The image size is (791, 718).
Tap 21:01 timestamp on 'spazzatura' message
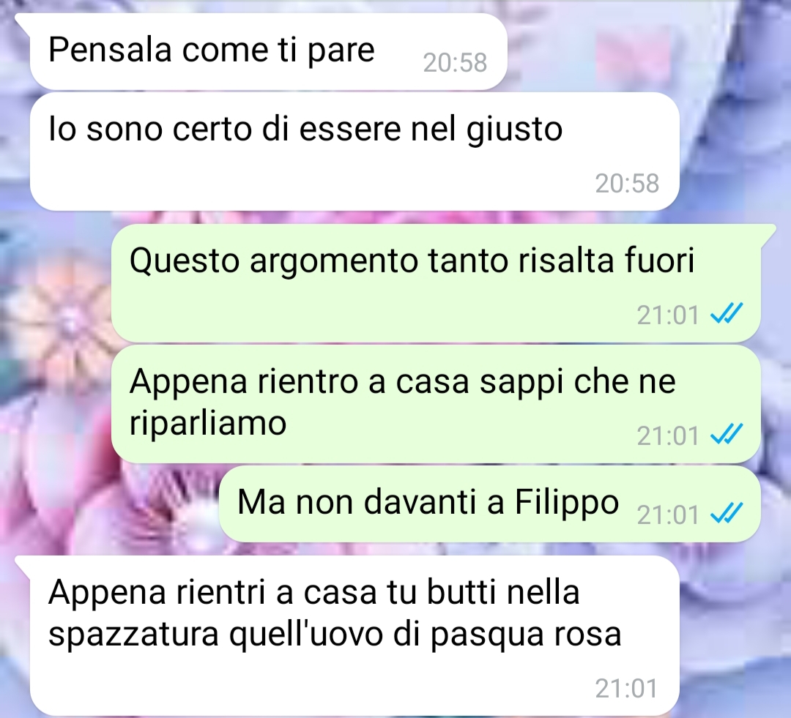pyautogui.click(x=626, y=688)
